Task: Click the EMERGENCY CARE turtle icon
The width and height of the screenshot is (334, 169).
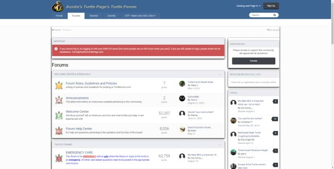Action: coord(59,158)
